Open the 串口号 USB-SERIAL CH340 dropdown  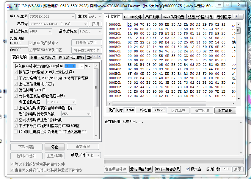[86, 24]
